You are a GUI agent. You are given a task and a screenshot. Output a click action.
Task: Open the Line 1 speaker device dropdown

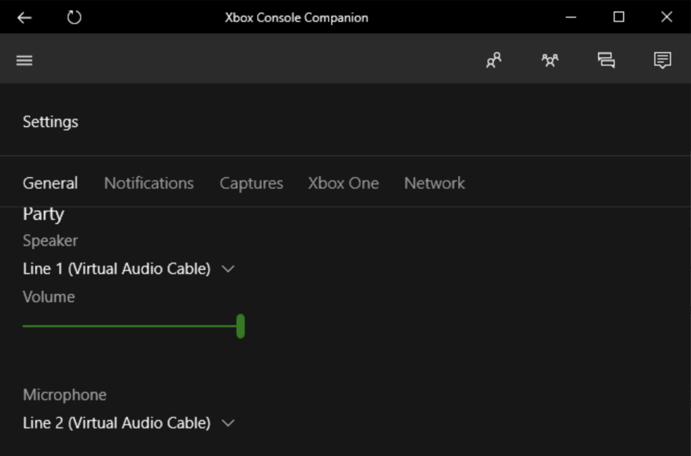coord(128,268)
